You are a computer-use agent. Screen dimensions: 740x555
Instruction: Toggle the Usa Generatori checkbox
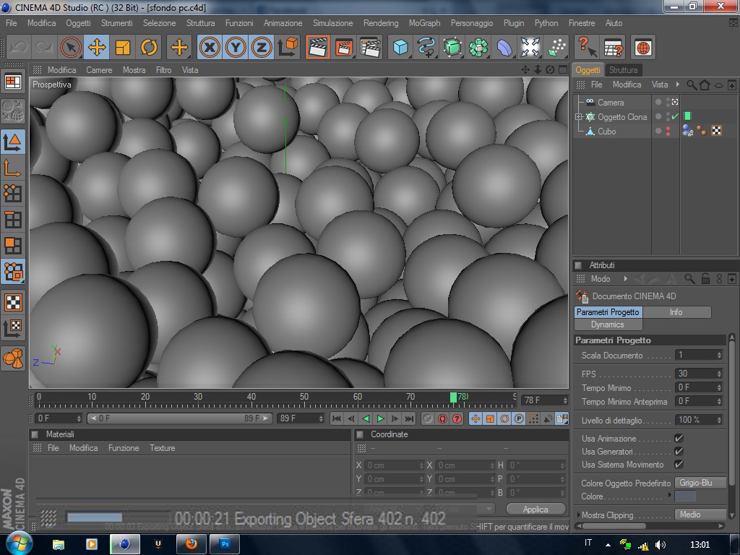click(679, 452)
